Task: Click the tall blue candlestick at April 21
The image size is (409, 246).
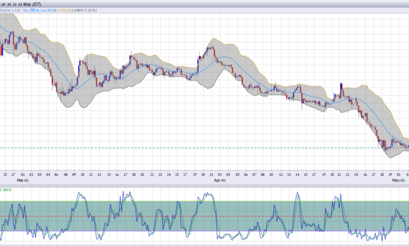Action: 341,91
